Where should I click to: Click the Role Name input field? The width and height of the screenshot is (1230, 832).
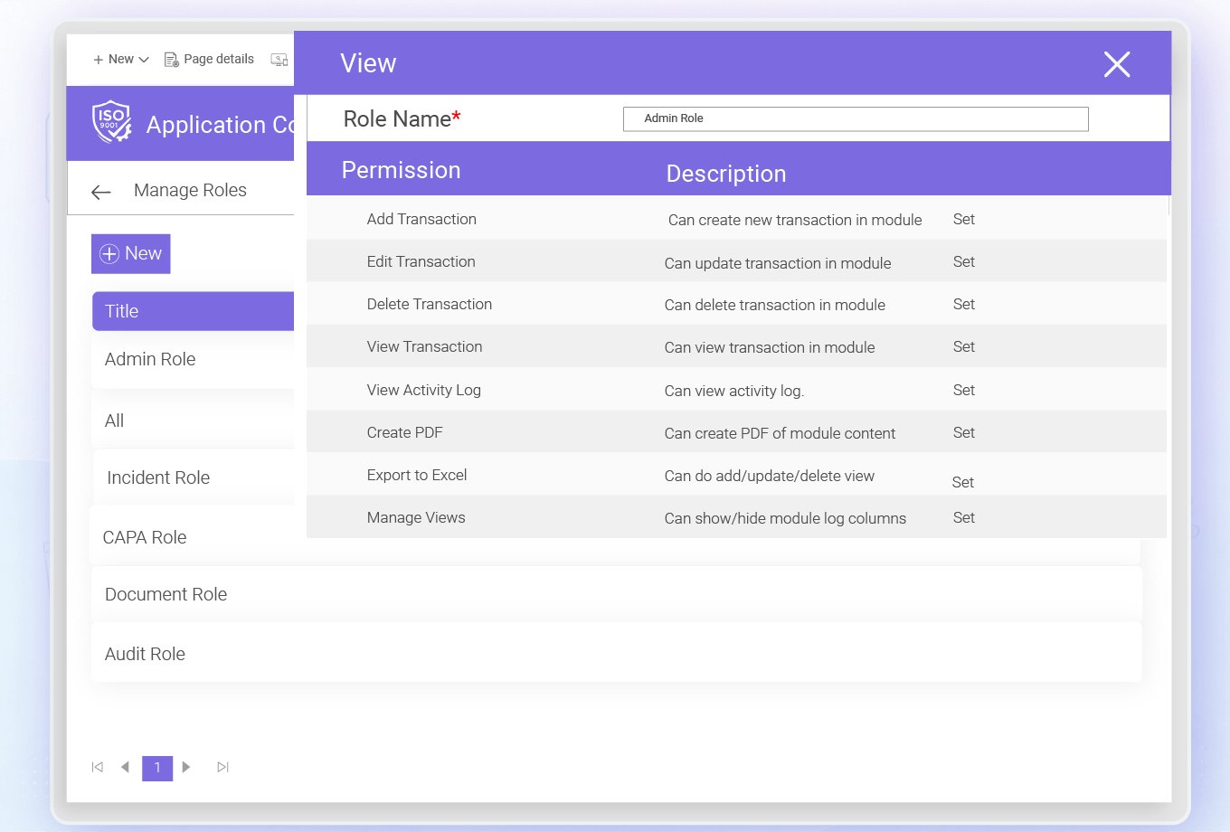(856, 119)
